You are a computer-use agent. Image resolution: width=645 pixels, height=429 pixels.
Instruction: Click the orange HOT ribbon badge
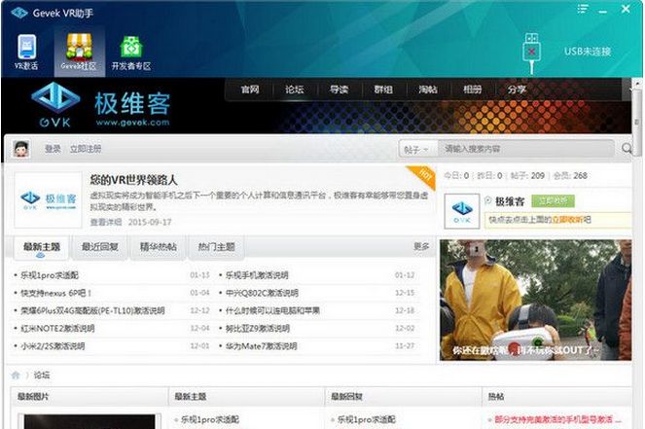(422, 176)
